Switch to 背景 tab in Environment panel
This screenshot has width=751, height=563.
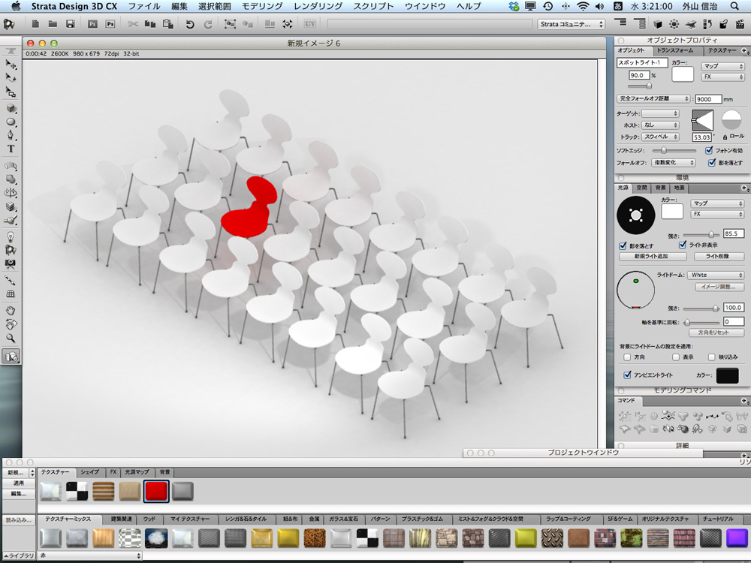coord(660,188)
